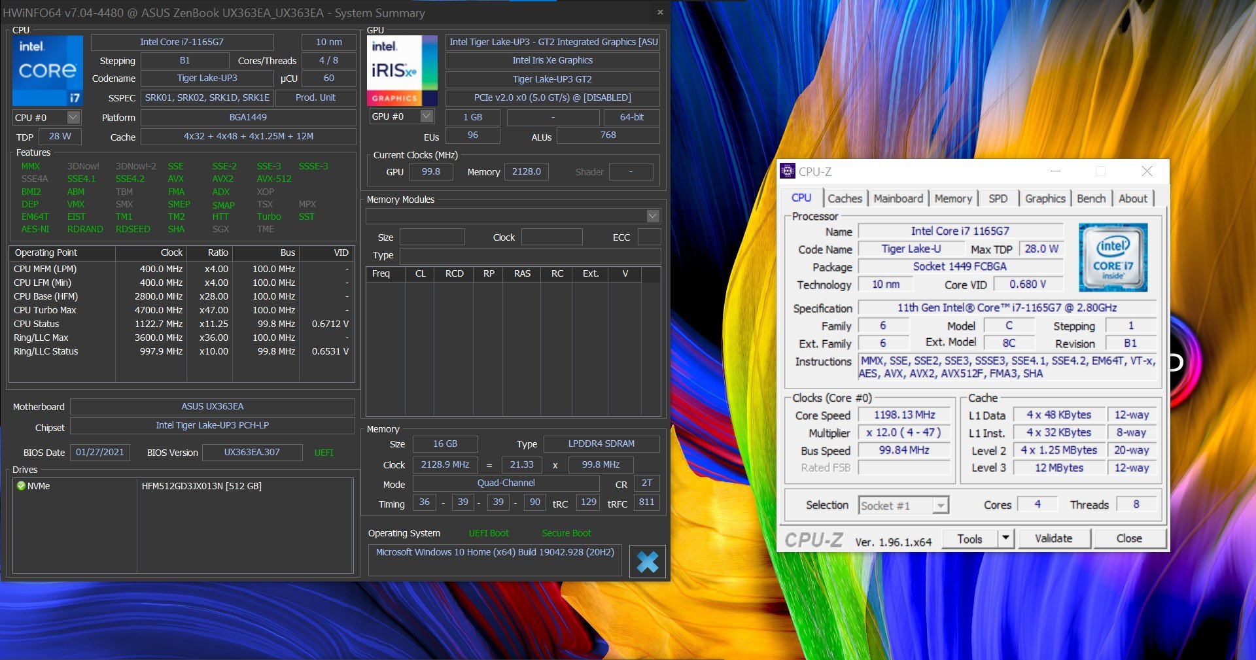The width and height of the screenshot is (1256, 660).
Task: Minimize the CPU-Z window
Action: [1055, 171]
